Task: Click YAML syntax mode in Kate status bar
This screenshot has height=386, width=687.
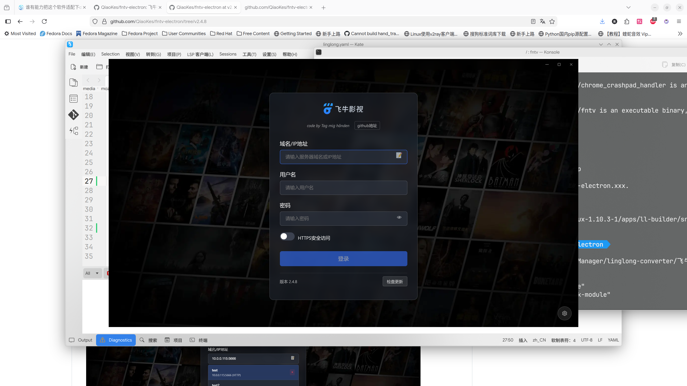Action: 613,340
